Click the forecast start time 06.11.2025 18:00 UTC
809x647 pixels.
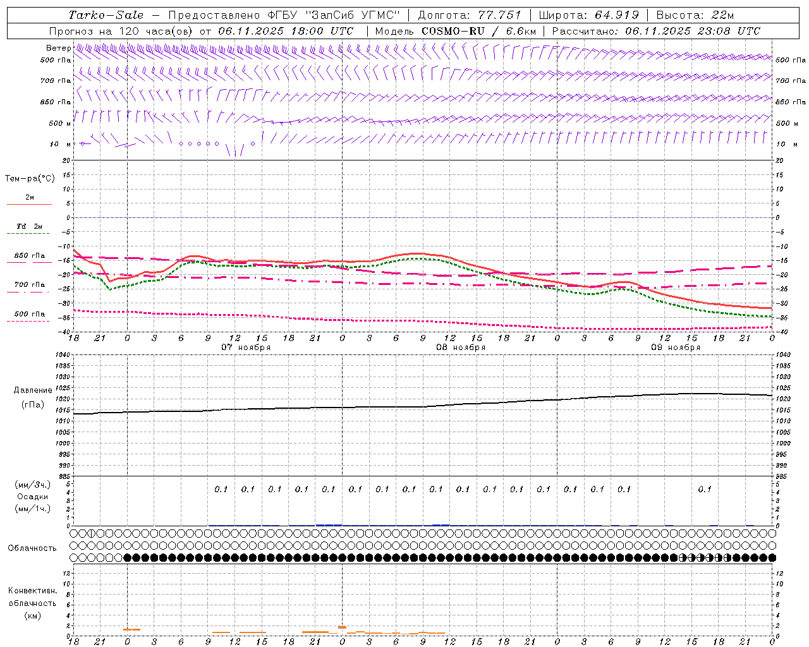[286, 31]
